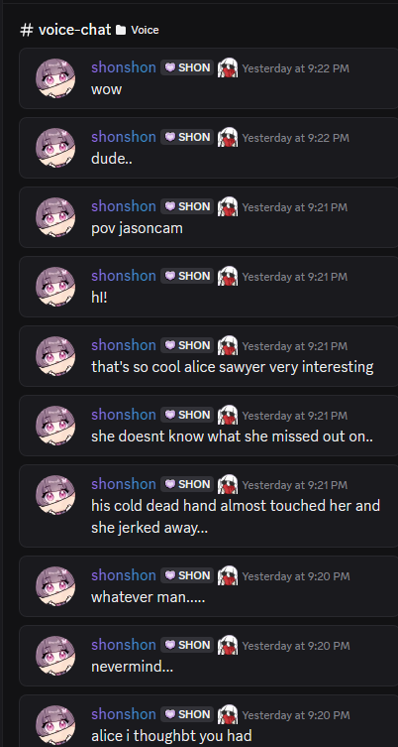The height and width of the screenshot is (747, 398).
Task: Click the SHON tag on 'nevermind...' message
Action: [187, 645]
